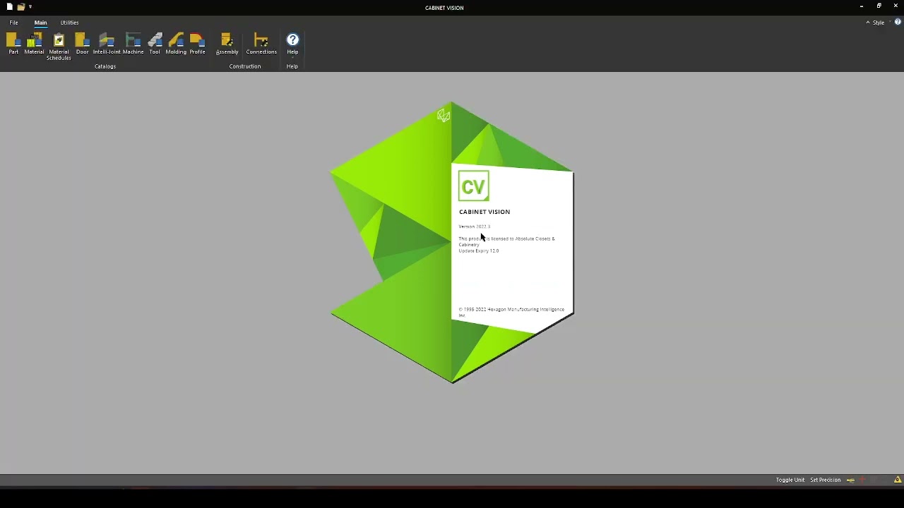The height and width of the screenshot is (508, 904).
Task: Open the Profile catalog
Action: pyautogui.click(x=197, y=44)
